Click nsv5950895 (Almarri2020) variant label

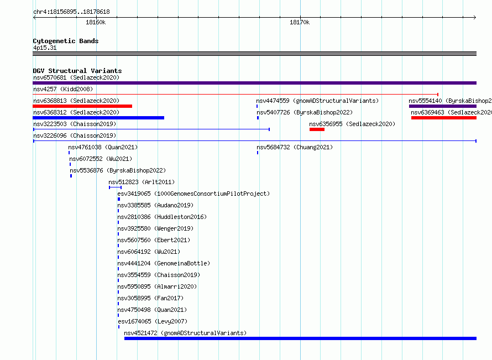click(157, 286)
